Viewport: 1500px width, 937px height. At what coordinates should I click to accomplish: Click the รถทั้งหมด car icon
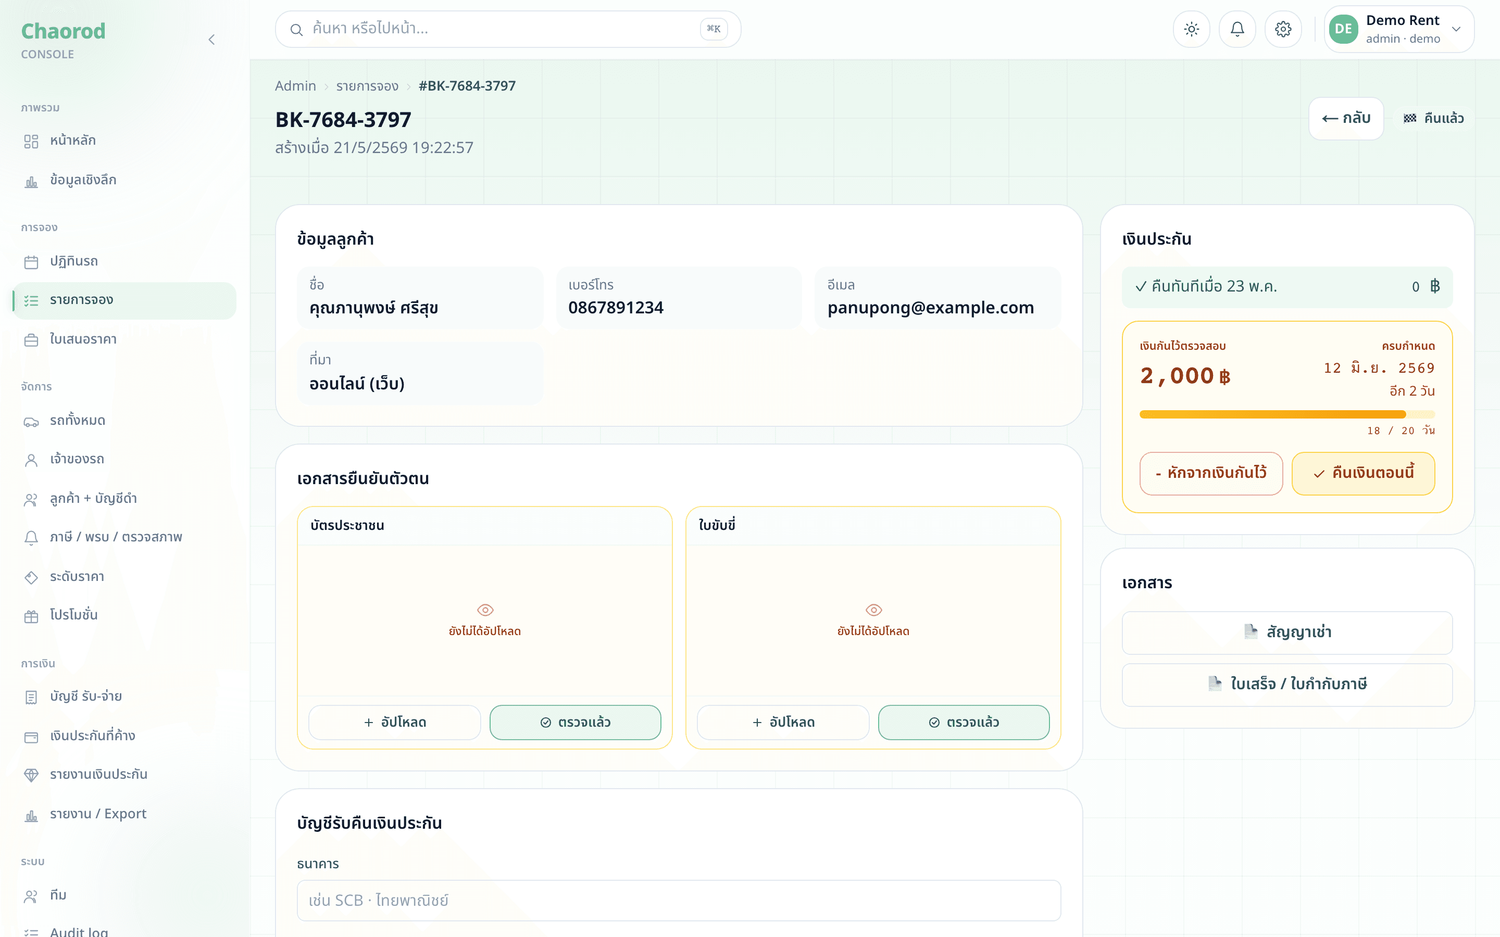click(31, 423)
